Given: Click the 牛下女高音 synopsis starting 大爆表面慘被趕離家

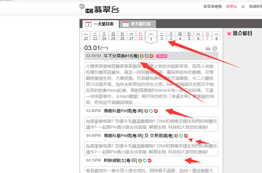Looking at the screenshot, I should coord(151,84).
